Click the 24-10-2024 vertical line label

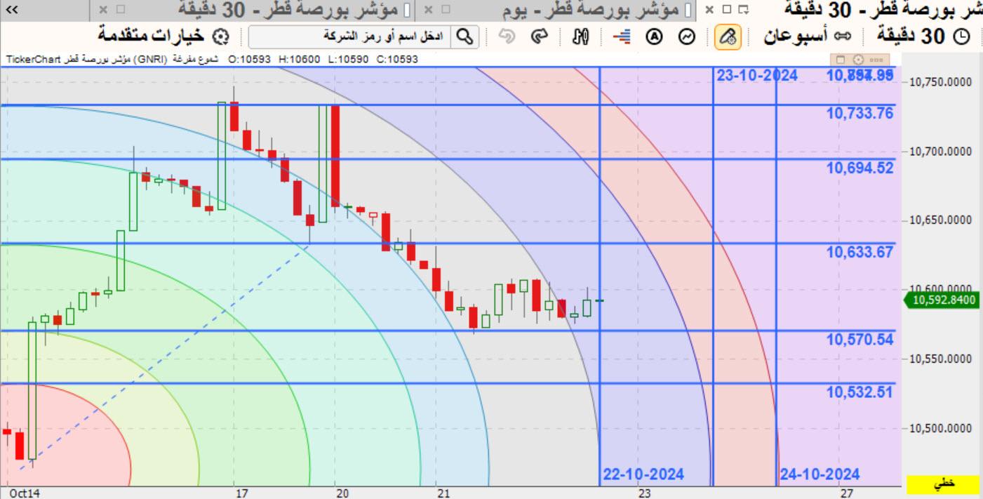click(820, 474)
